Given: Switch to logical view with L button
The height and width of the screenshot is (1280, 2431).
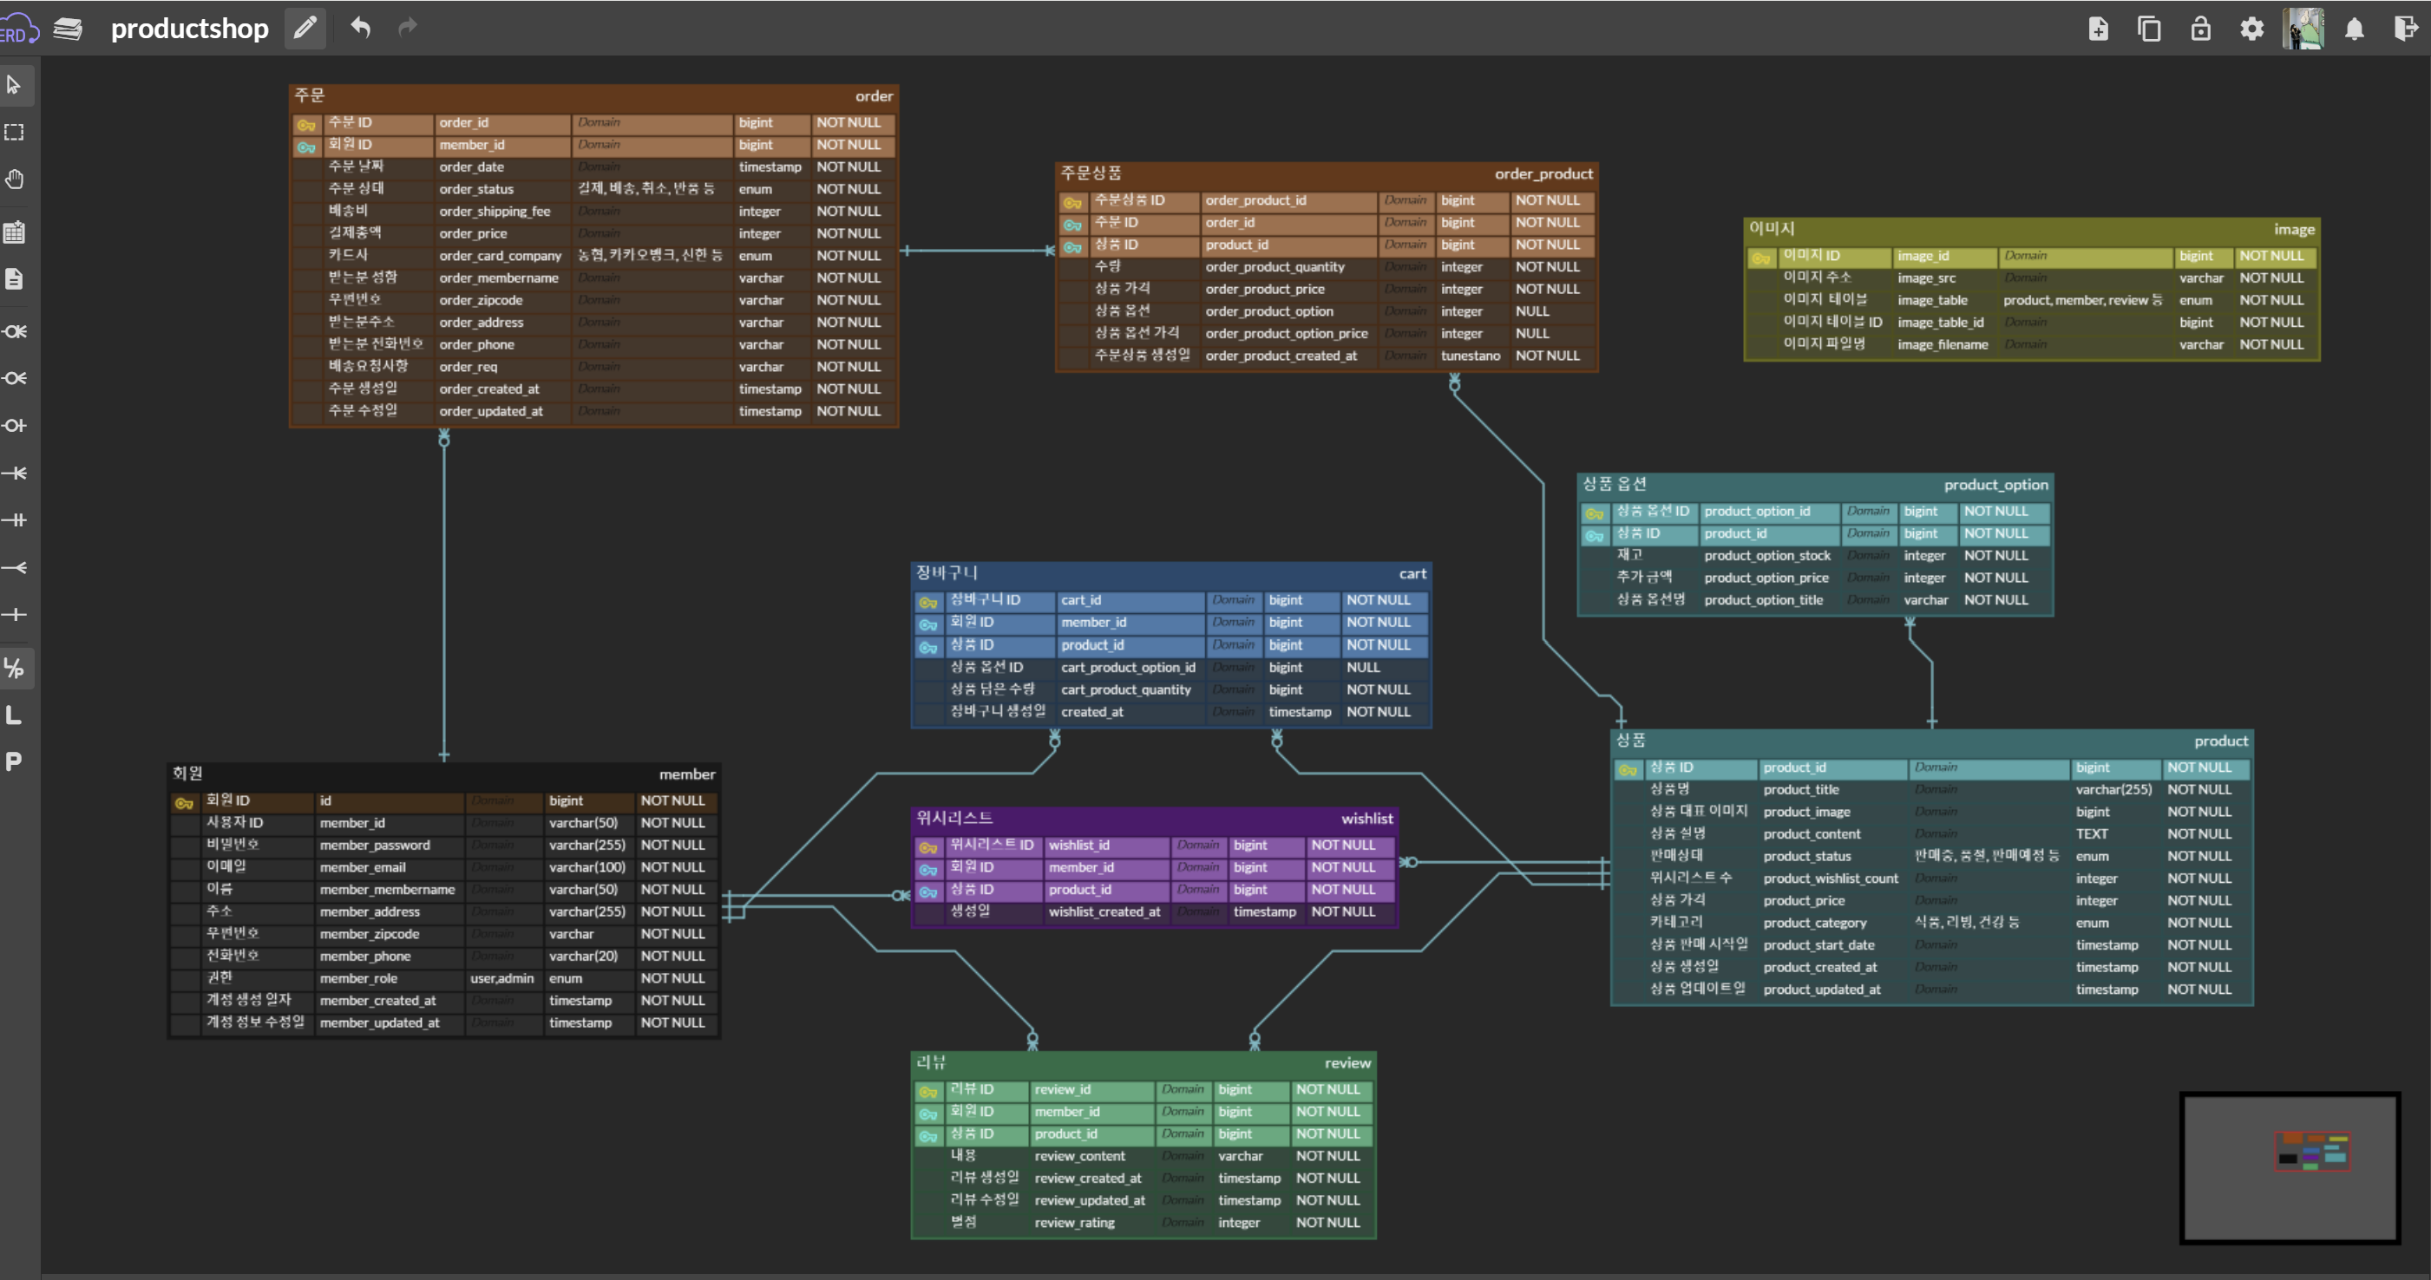Looking at the screenshot, I should point(14,715).
